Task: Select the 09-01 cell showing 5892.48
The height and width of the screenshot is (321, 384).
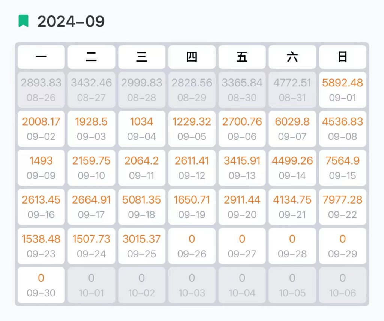Action: [342, 90]
